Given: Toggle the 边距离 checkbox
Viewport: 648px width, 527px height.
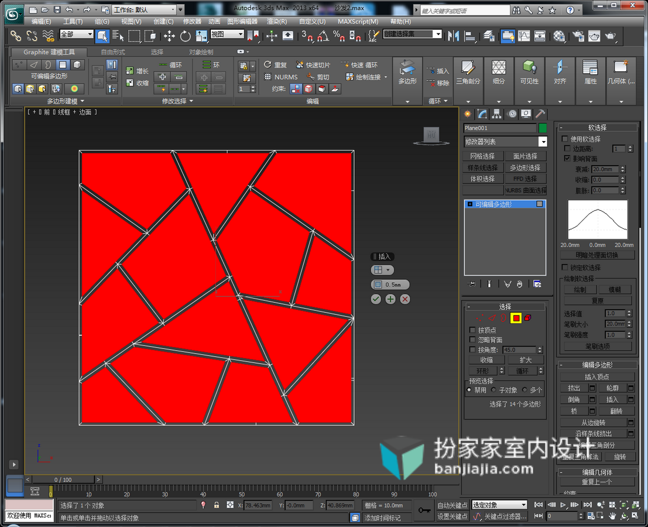Looking at the screenshot, I should point(567,148).
